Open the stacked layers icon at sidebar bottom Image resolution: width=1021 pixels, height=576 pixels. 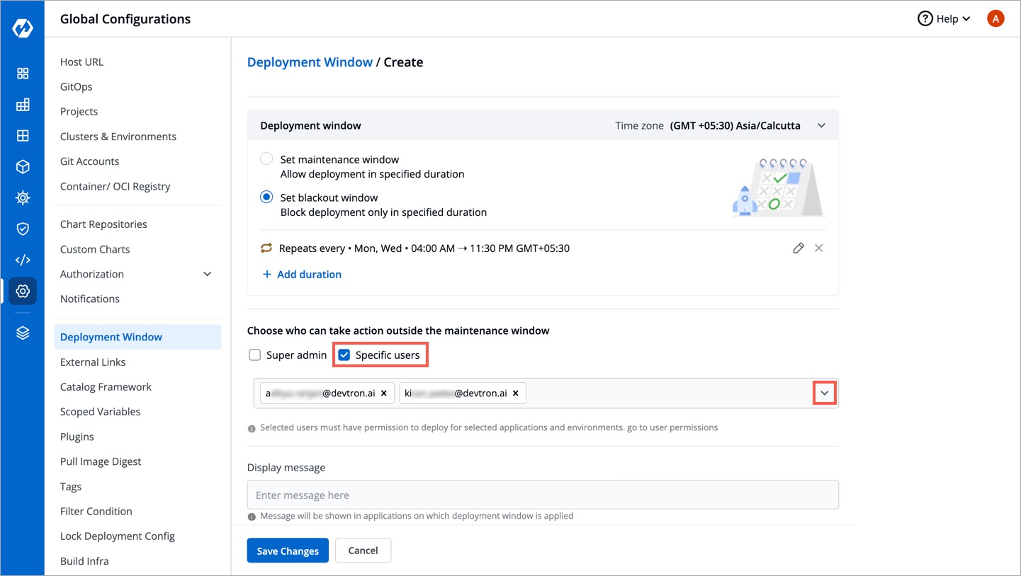[23, 332]
